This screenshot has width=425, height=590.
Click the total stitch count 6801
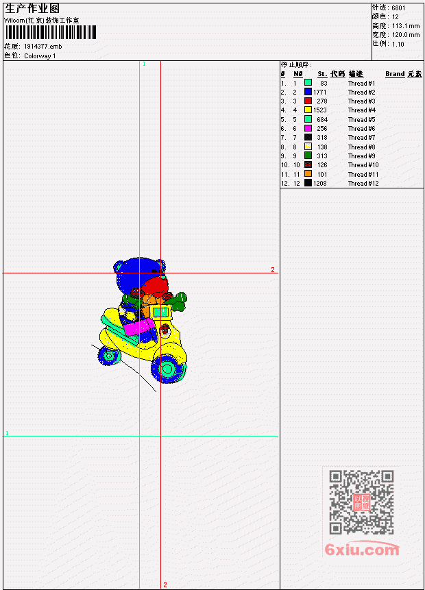[x=399, y=8]
